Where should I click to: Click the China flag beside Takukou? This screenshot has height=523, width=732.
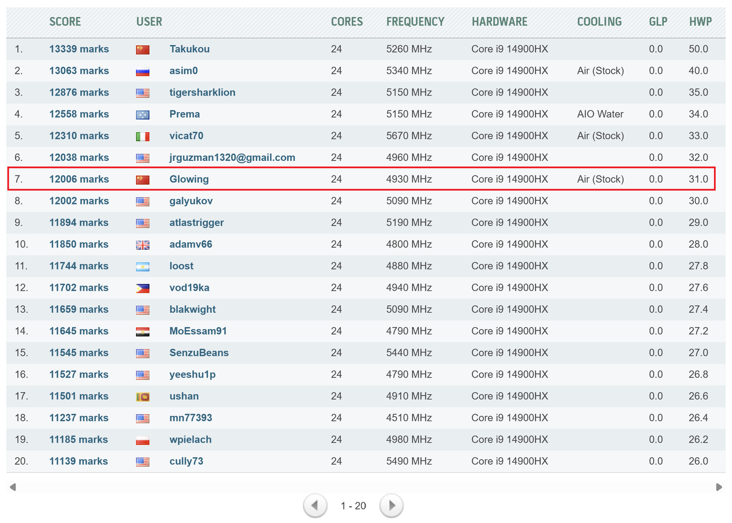[143, 49]
